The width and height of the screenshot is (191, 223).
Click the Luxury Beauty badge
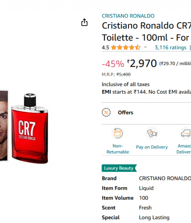pos(119,168)
